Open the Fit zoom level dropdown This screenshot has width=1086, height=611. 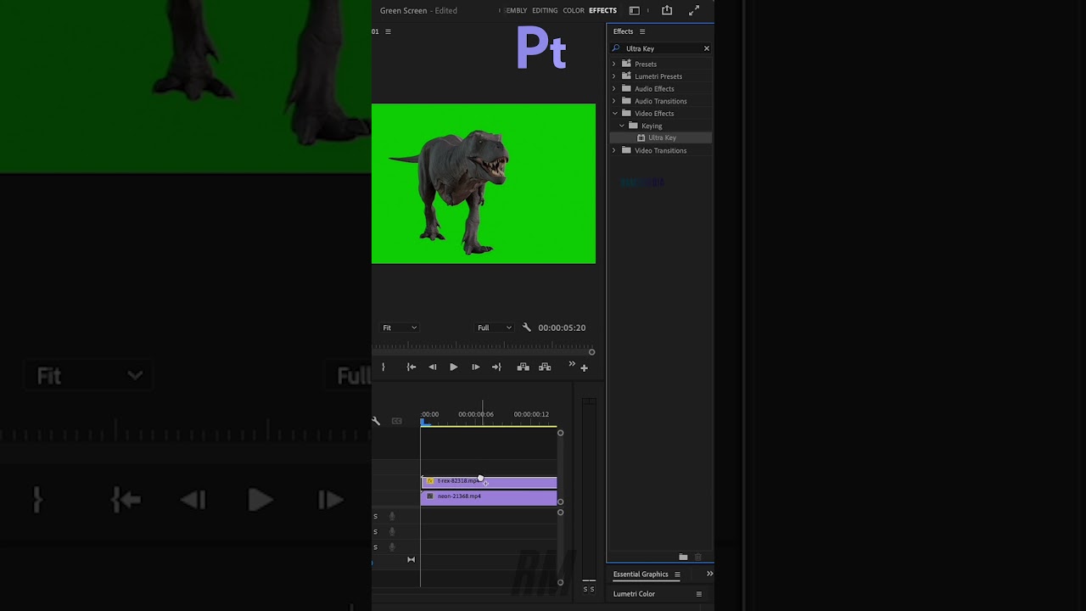399,328
